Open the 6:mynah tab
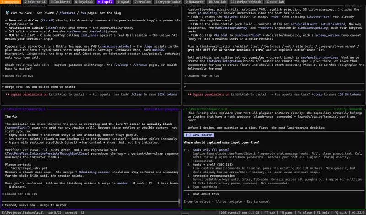Screen dimensions: 366x215 (x=124, y=2)
